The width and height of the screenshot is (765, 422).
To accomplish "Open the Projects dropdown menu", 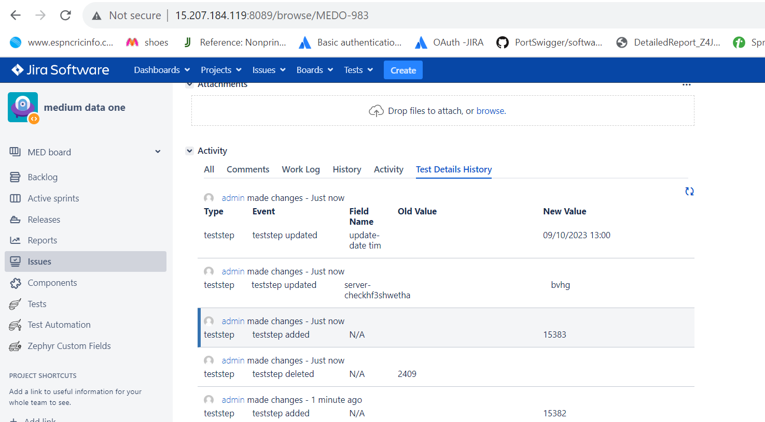I will pyautogui.click(x=221, y=70).
